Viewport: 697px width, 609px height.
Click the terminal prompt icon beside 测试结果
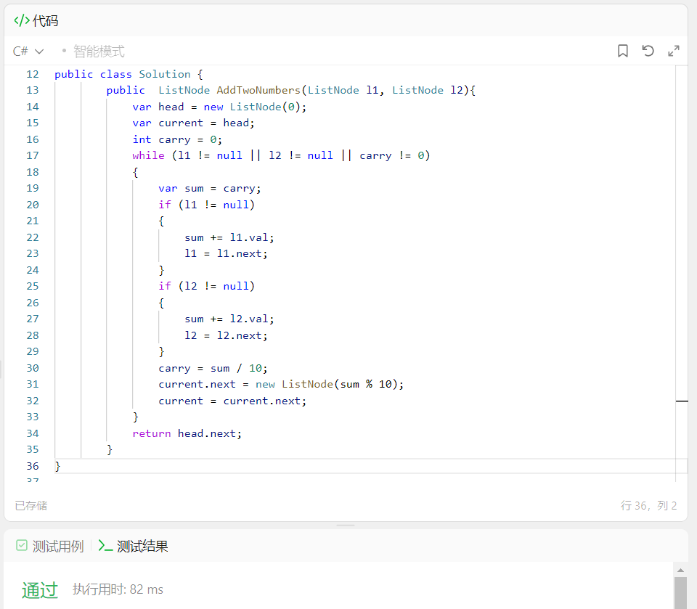point(105,546)
